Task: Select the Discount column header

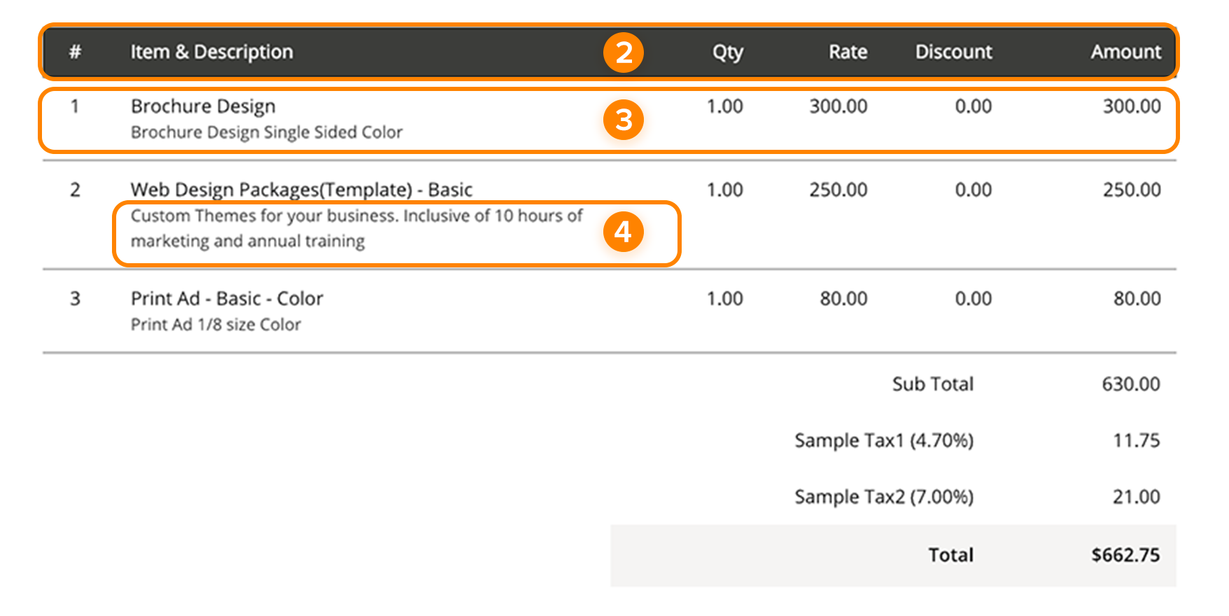Action: (953, 52)
